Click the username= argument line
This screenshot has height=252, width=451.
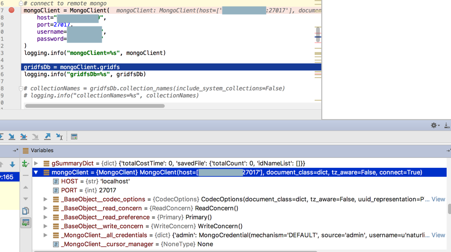(71, 32)
